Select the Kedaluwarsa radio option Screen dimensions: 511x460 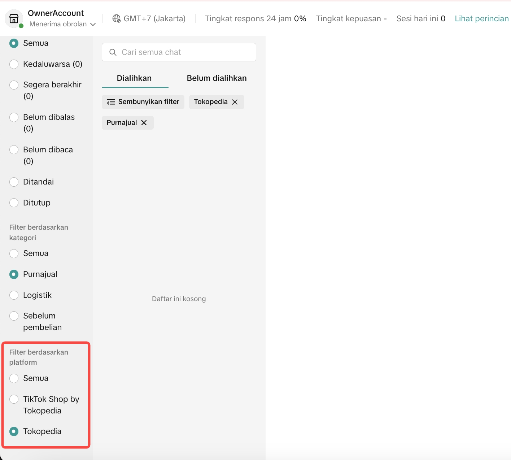coord(14,64)
